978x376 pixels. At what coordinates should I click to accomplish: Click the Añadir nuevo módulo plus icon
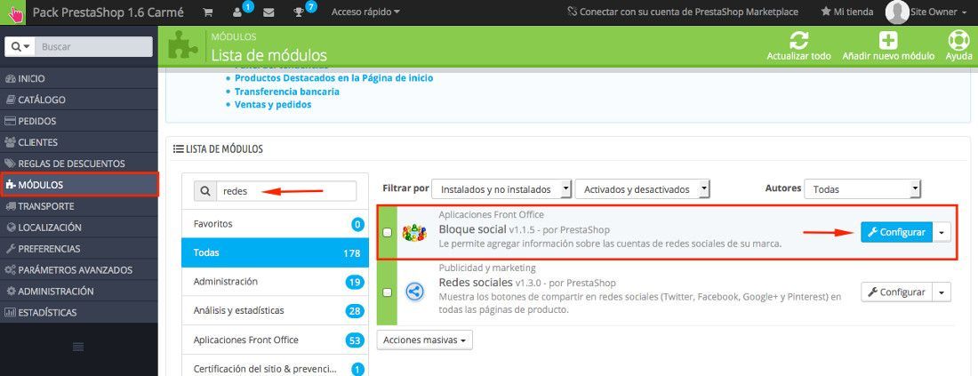(888, 40)
